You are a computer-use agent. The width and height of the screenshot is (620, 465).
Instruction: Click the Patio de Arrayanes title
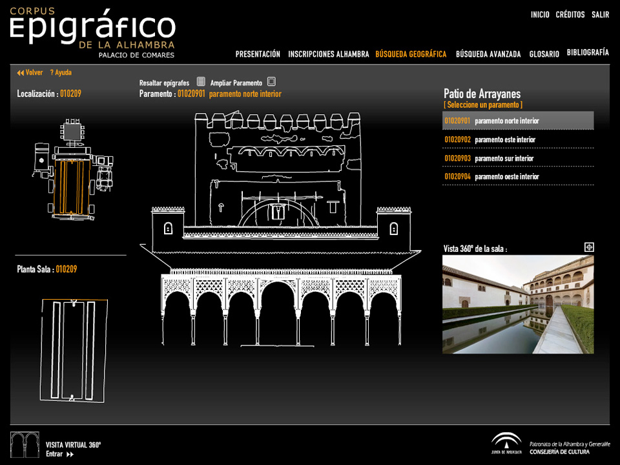click(482, 94)
